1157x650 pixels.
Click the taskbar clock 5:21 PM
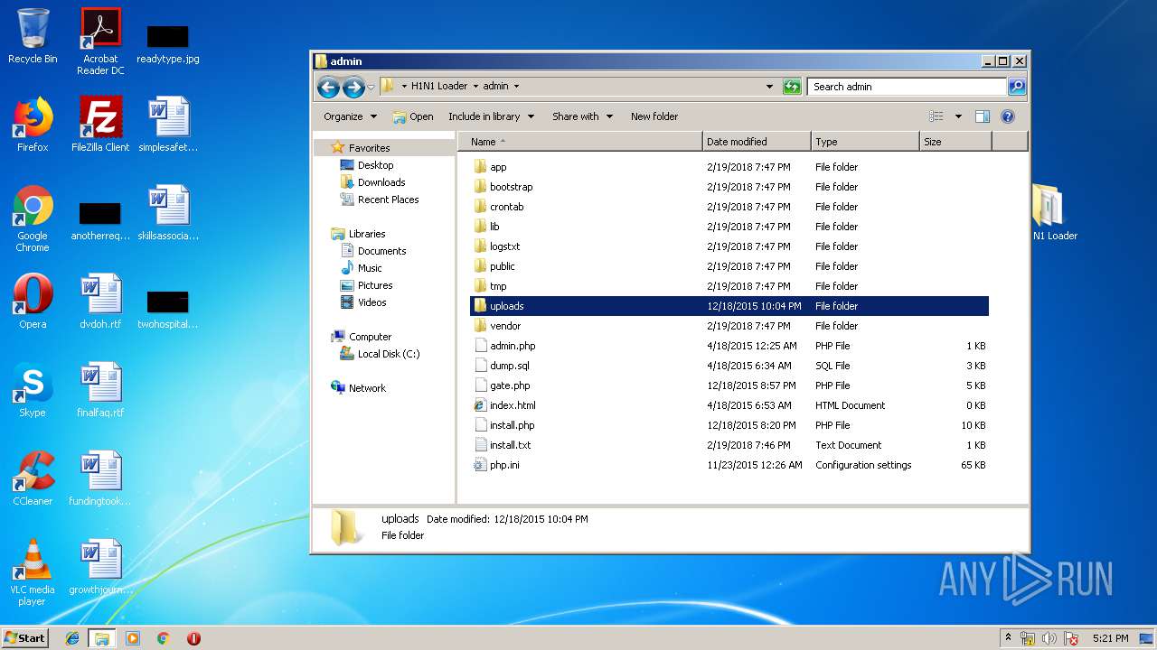(1110, 638)
